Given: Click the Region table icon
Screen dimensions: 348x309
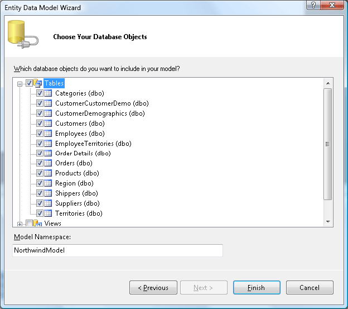Looking at the screenshot, I should pos(48,183).
